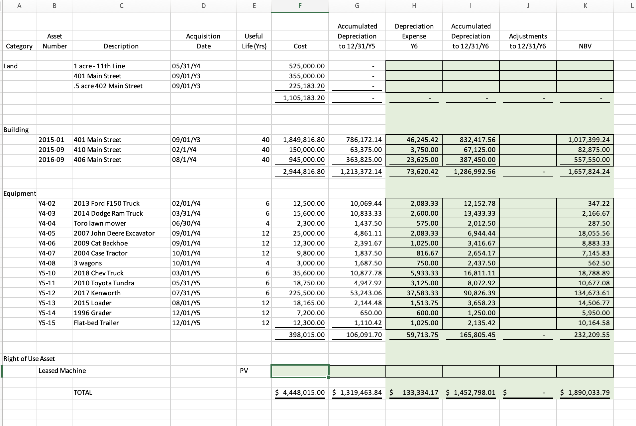Select 'Toro lawn mower' cell
Screen dimensions: 636x426
click(121, 223)
